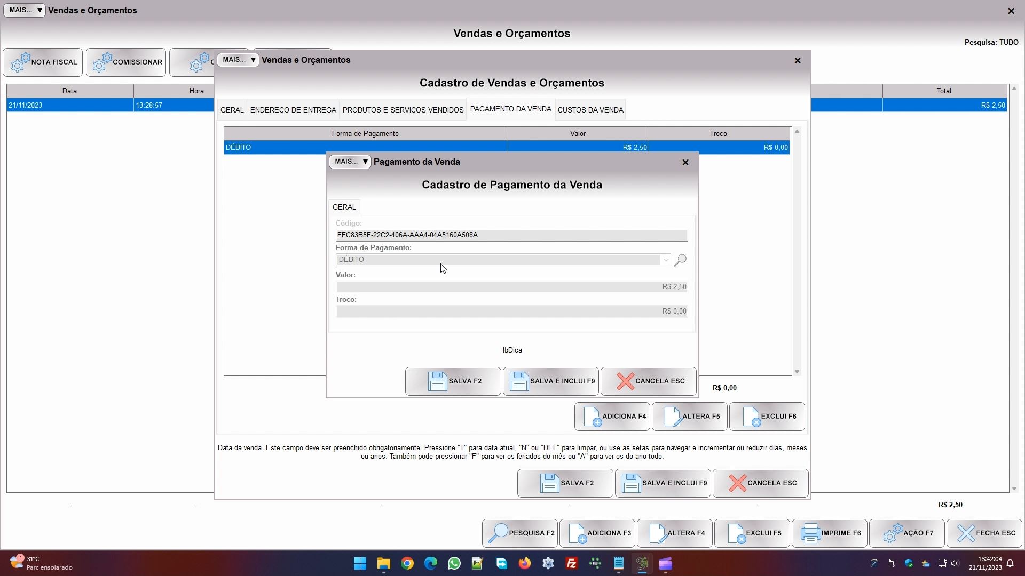Click ALTERA F5 button
The height and width of the screenshot is (576, 1025).
coord(690,417)
